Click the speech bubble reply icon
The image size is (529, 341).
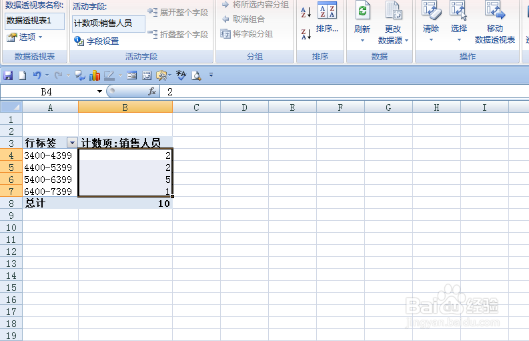click(x=80, y=75)
